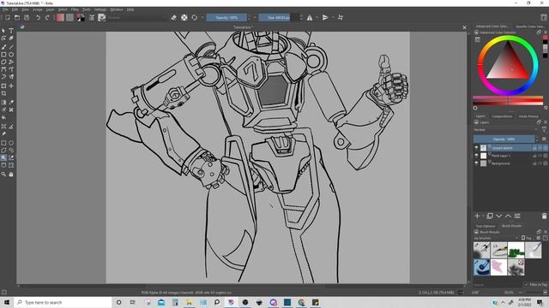Viewport: 549px width, 308px height.
Task: Open the Settings menu
Action: click(100, 9)
